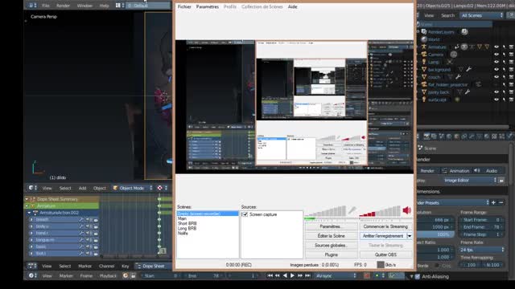Click the Armature object icon in the outliner
The height and width of the screenshot is (289, 515).
(x=424, y=47)
